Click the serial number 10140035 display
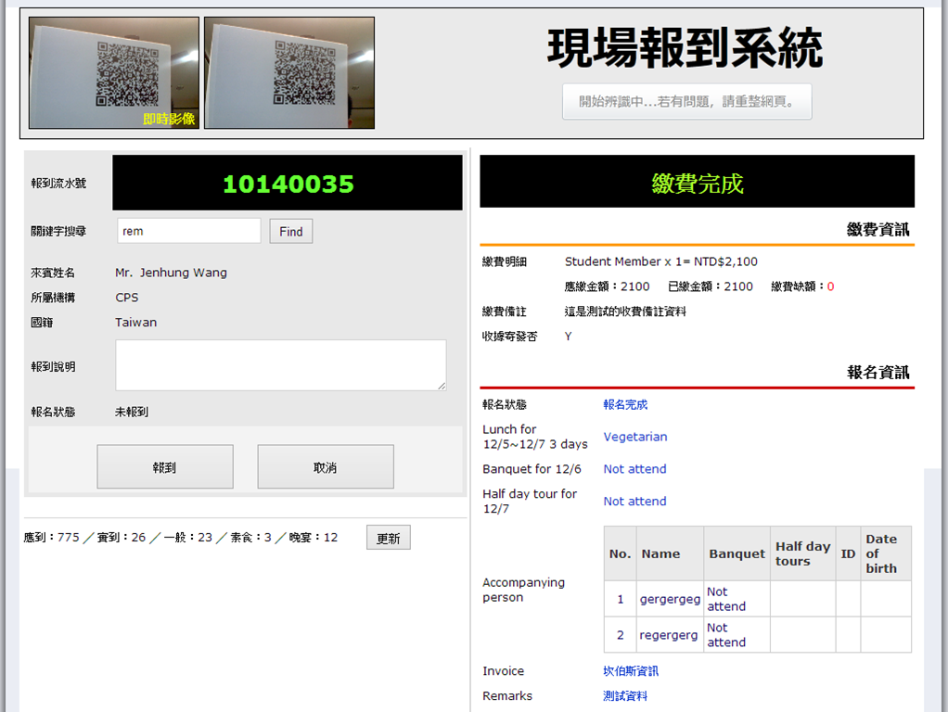The image size is (948, 712). pyautogui.click(x=288, y=184)
